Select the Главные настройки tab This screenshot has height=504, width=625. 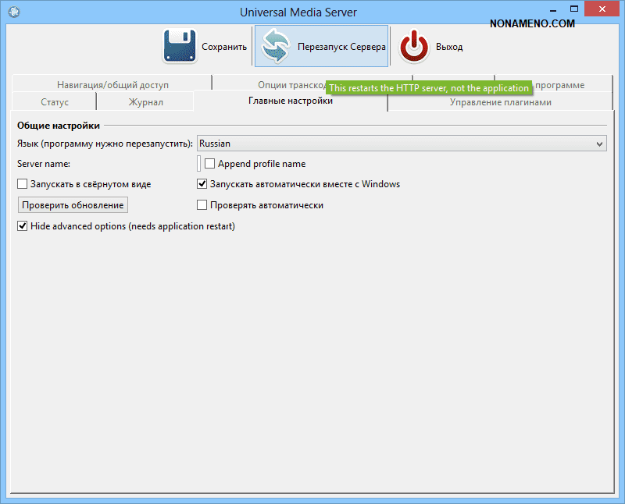coord(291,101)
